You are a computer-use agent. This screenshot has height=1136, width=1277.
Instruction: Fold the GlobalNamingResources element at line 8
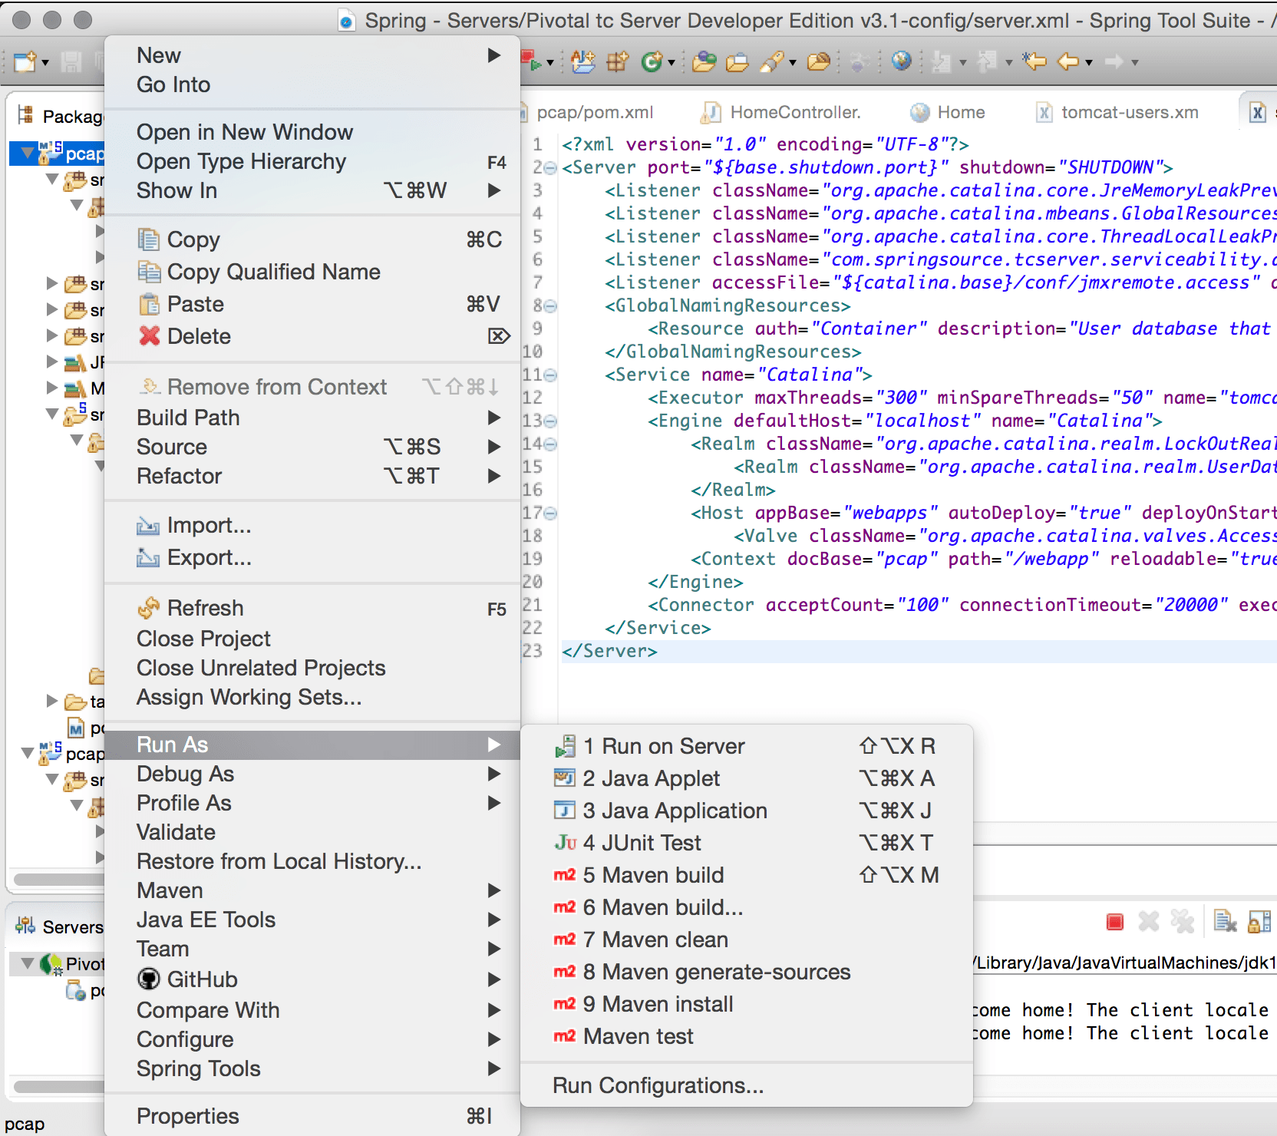tap(550, 306)
